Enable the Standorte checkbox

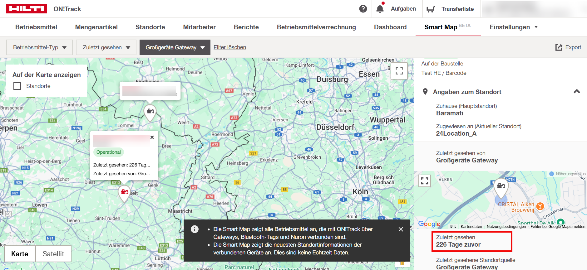tap(17, 86)
